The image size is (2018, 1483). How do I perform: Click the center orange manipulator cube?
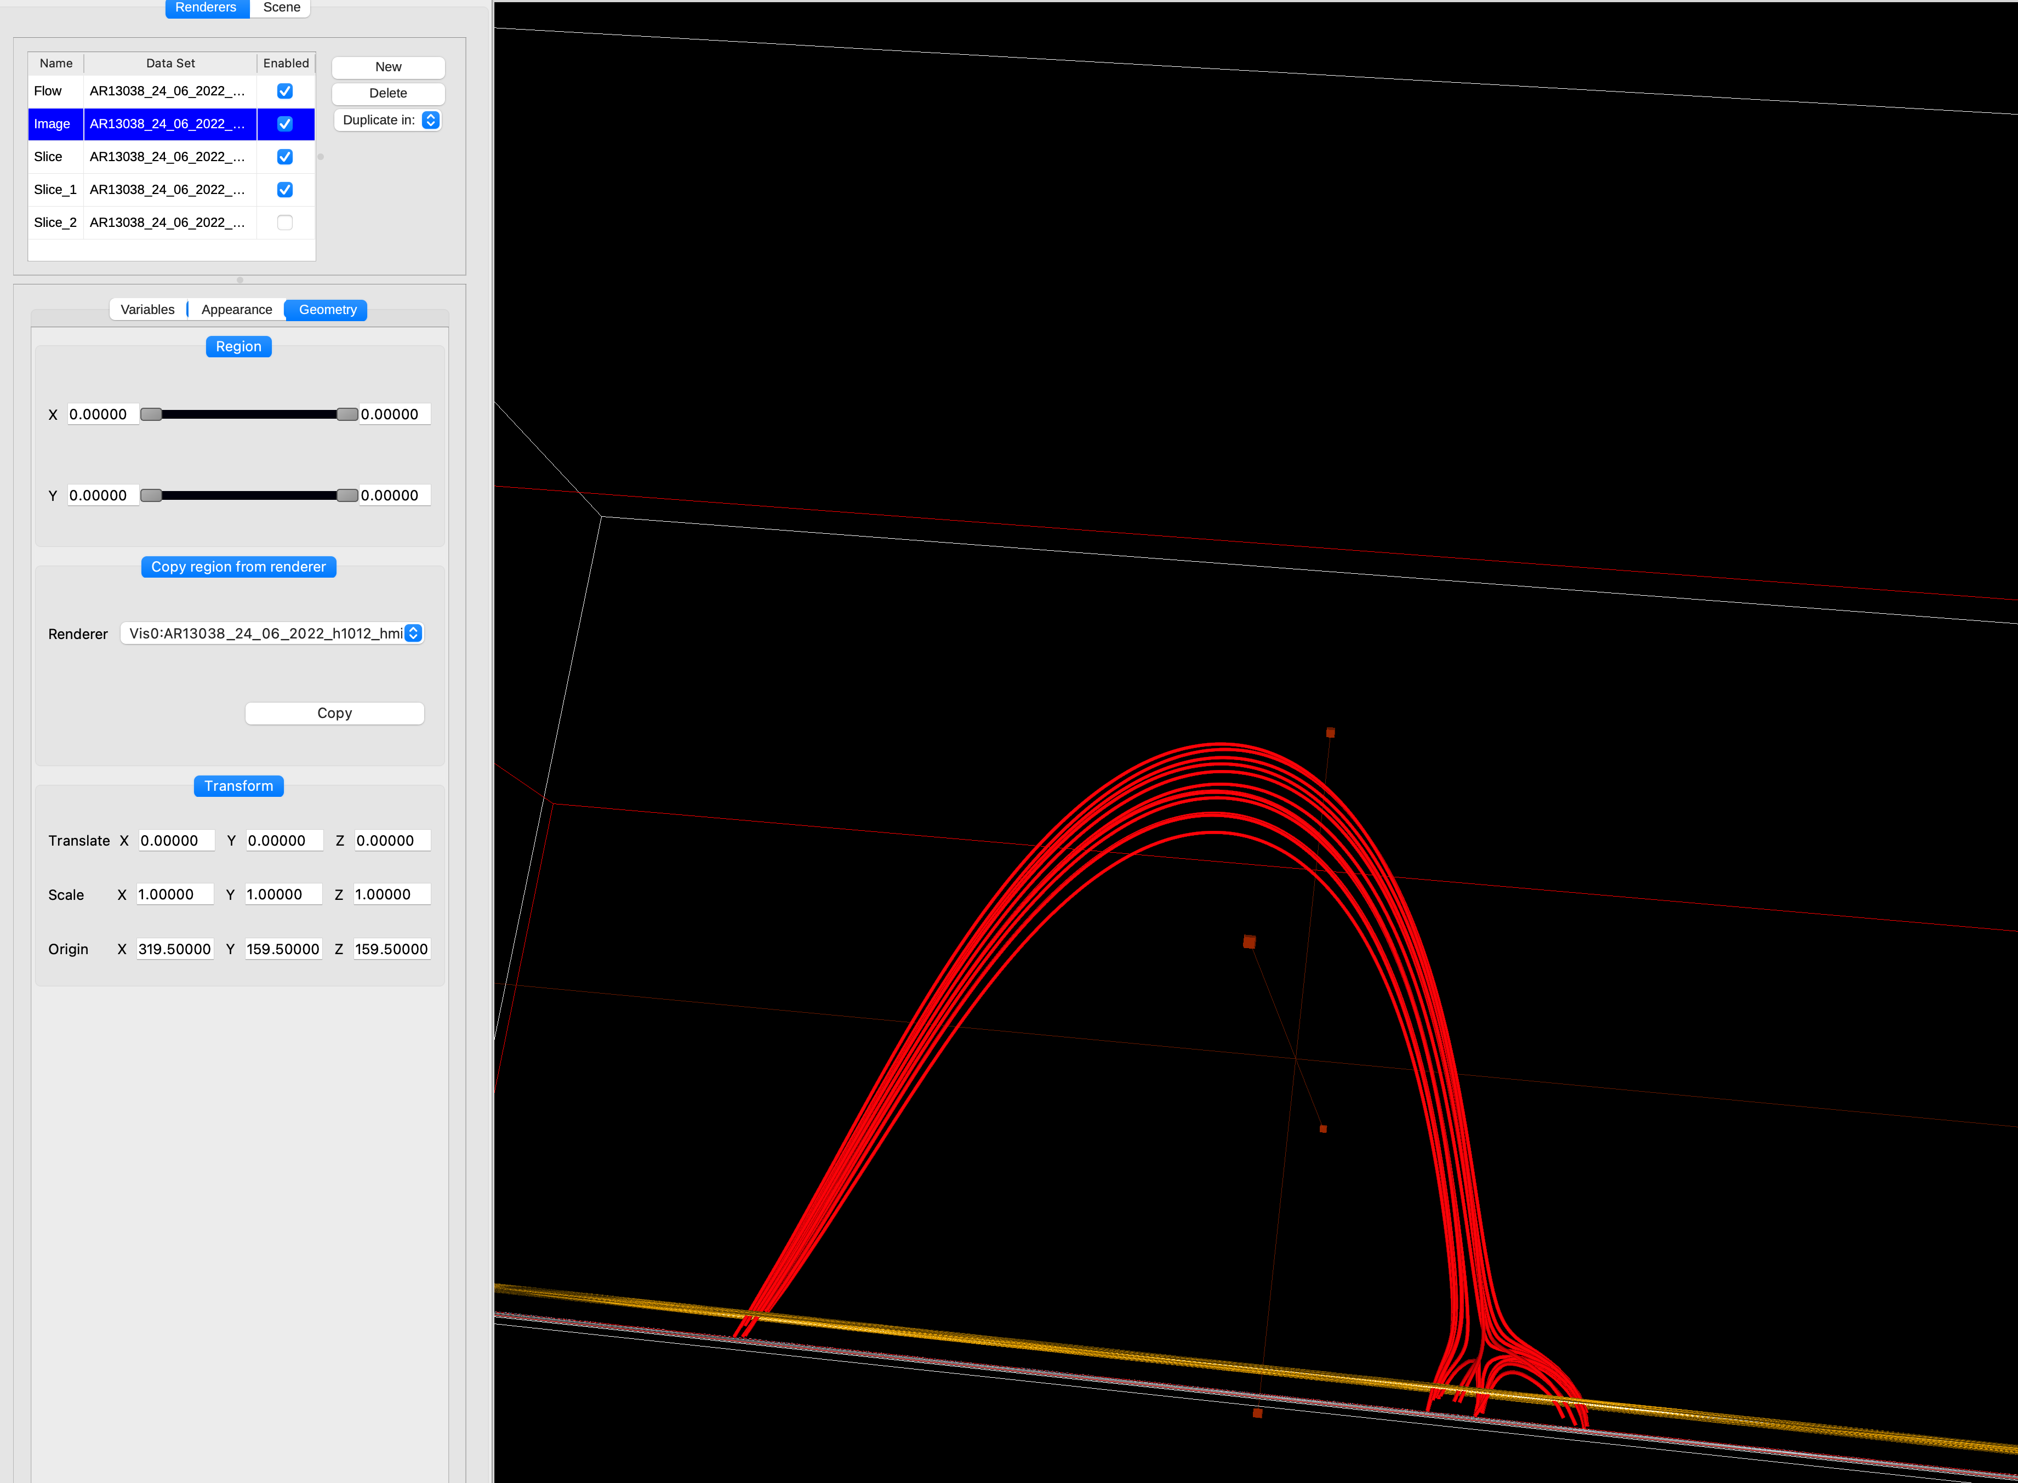1249,942
